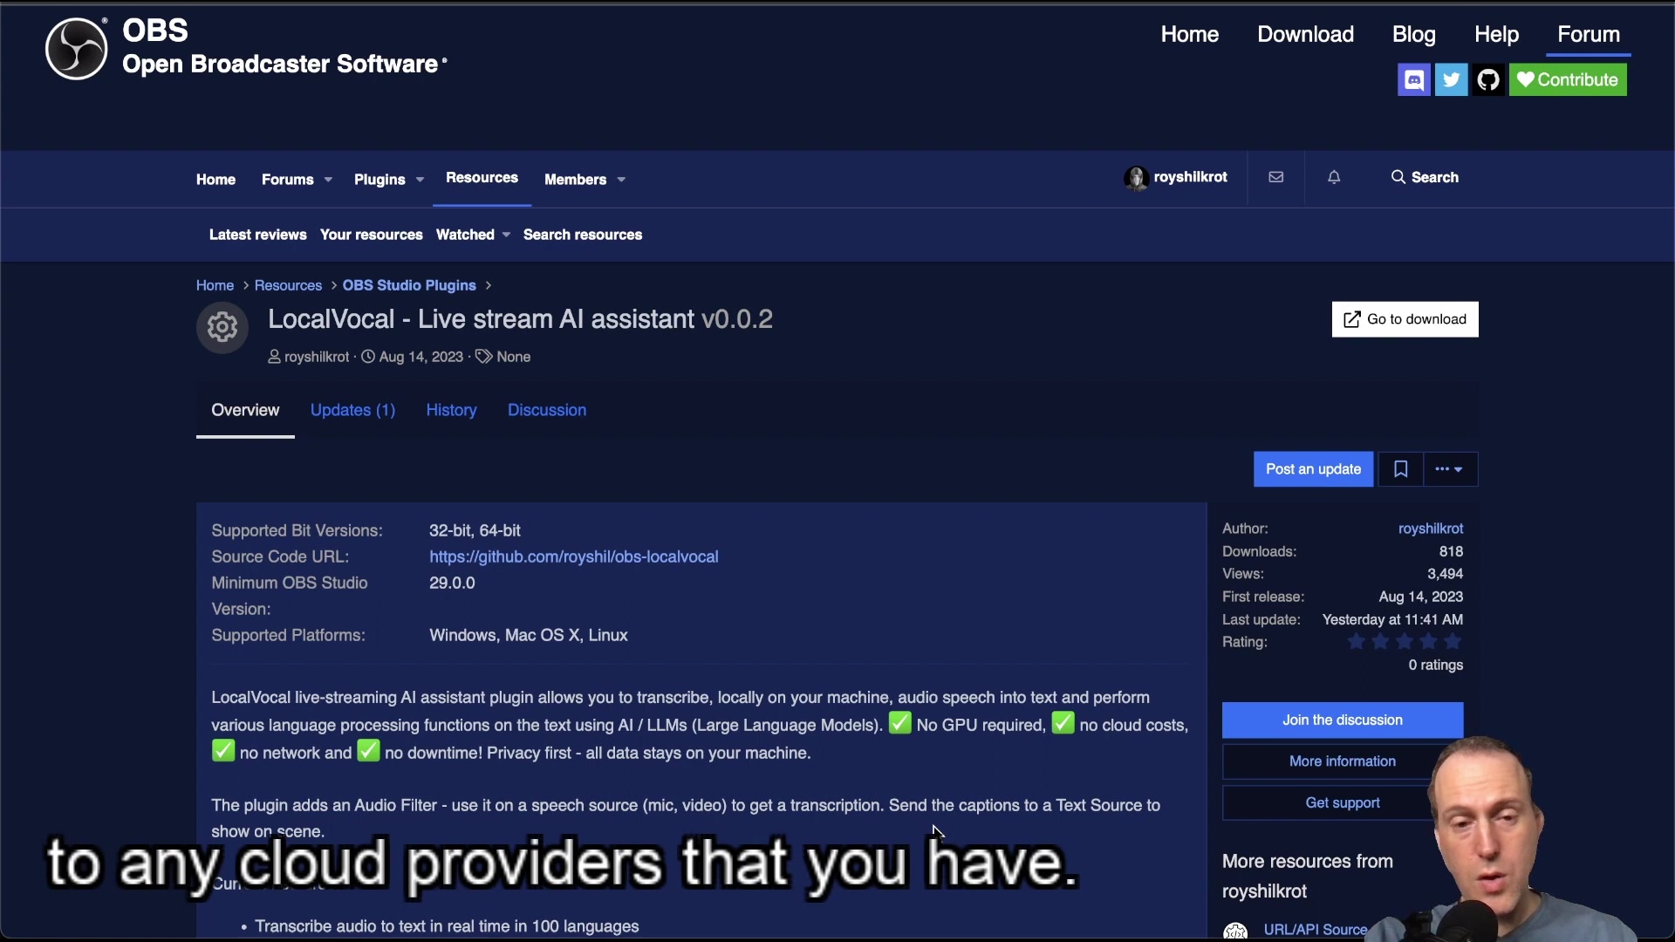Viewport: 1675px width, 942px height.
Task: Open Latest reviews
Action: tap(257, 235)
